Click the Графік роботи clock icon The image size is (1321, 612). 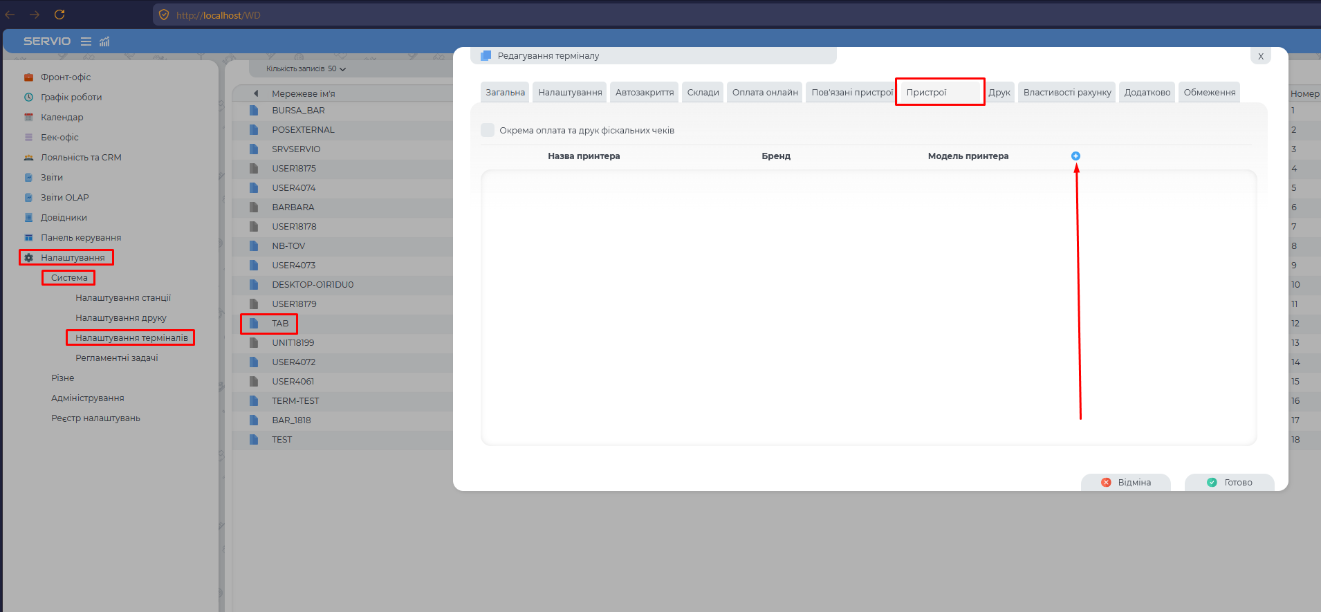[28, 98]
